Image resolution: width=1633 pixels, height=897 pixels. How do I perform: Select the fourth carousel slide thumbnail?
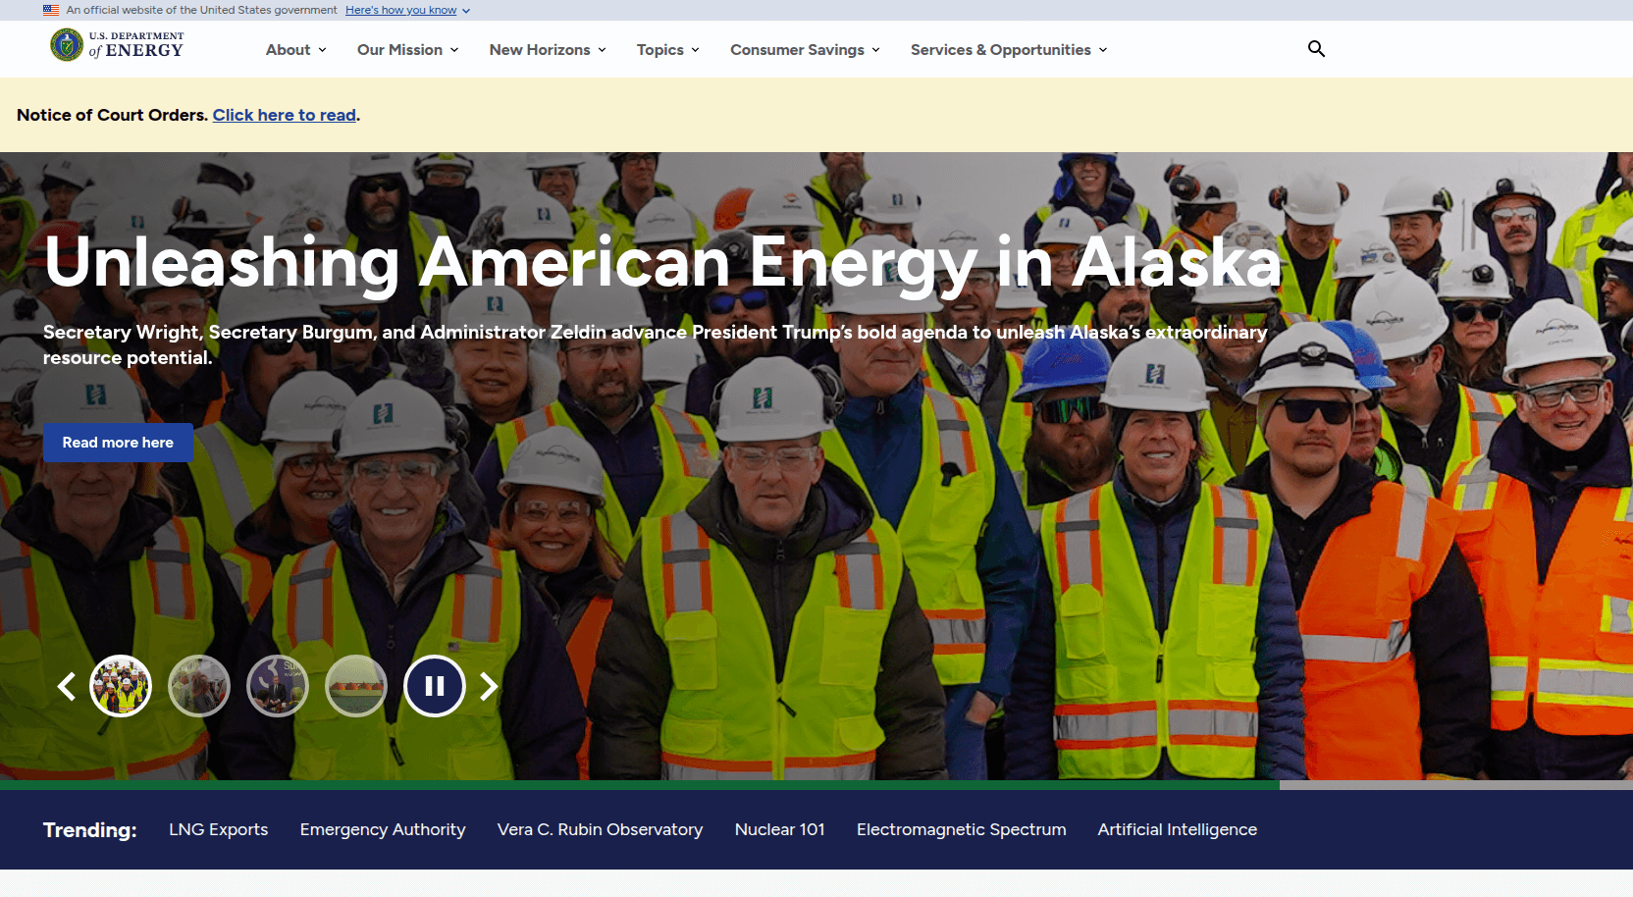point(356,686)
